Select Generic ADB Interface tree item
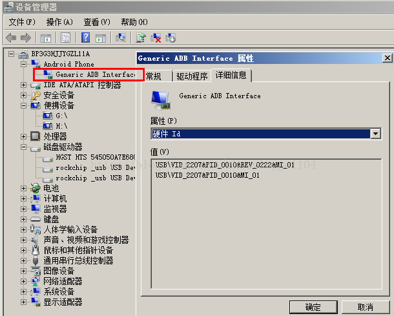This screenshot has width=394, height=316. click(96, 75)
